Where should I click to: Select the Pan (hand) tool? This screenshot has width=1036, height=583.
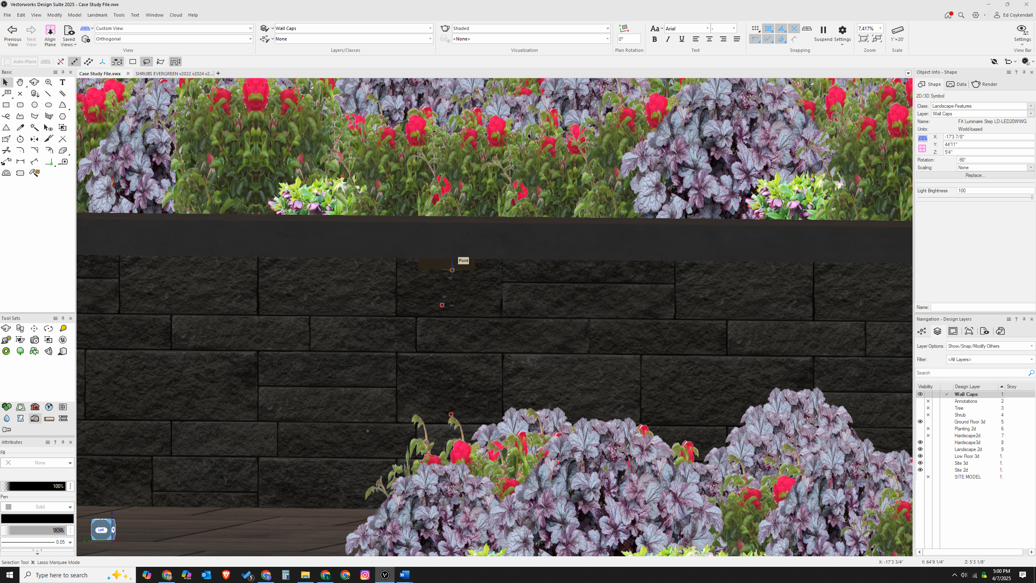(20, 82)
